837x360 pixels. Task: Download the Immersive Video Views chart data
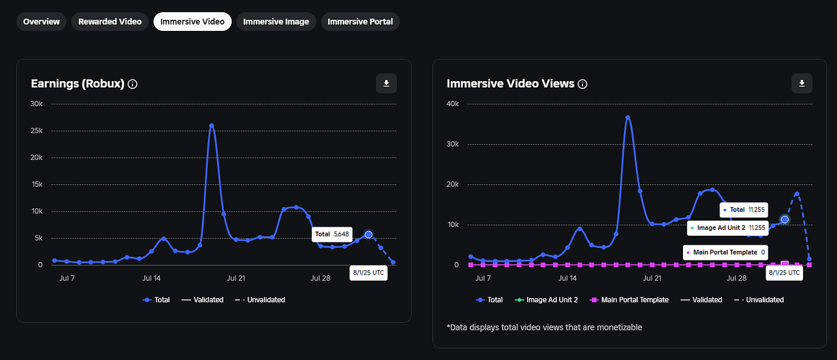802,84
